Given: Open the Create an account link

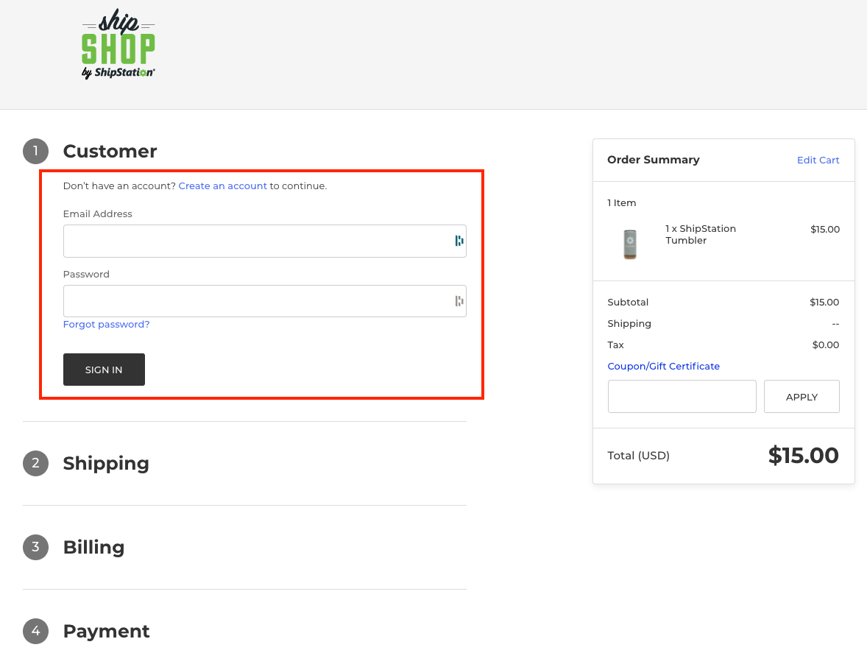Looking at the screenshot, I should (222, 186).
